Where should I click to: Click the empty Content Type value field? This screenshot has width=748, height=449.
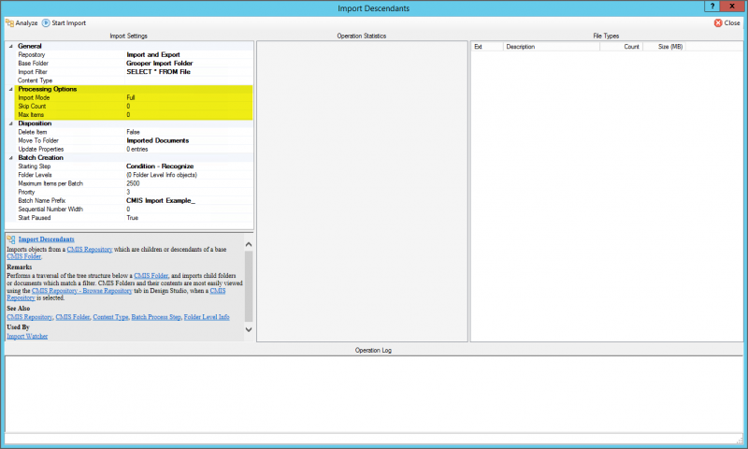tap(189, 80)
